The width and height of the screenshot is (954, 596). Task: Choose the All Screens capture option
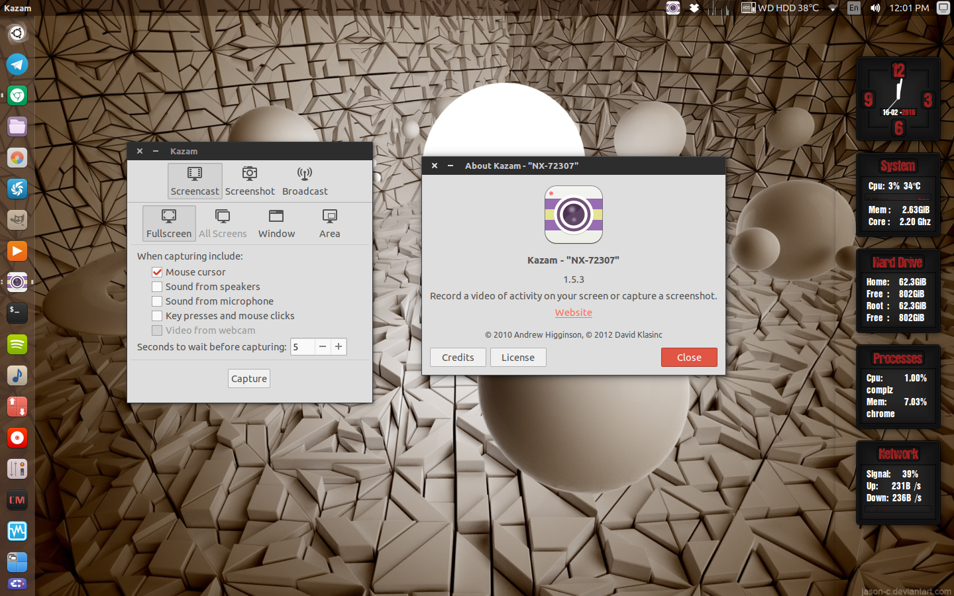(x=223, y=223)
